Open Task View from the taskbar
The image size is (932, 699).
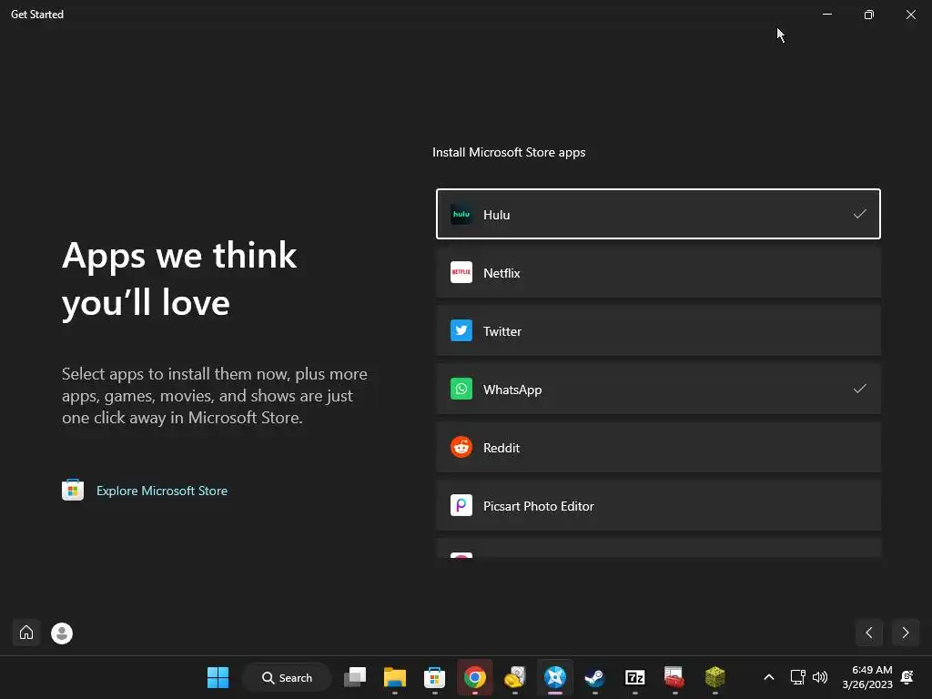click(355, 677)
